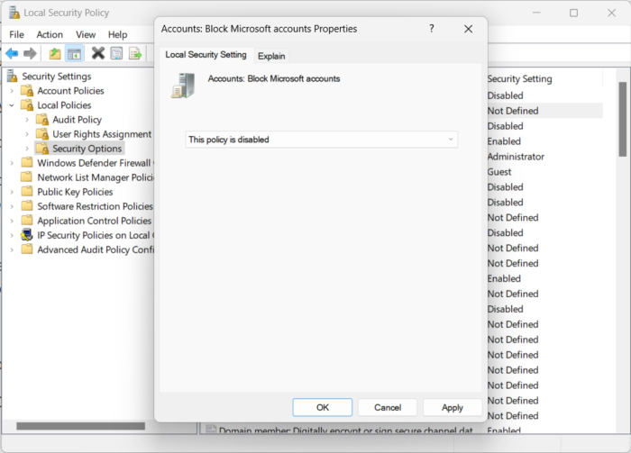The height and width of the screenshot is (453, 631).
Task: Click the Application Control Policies folder icon
Action: [27, 221]
